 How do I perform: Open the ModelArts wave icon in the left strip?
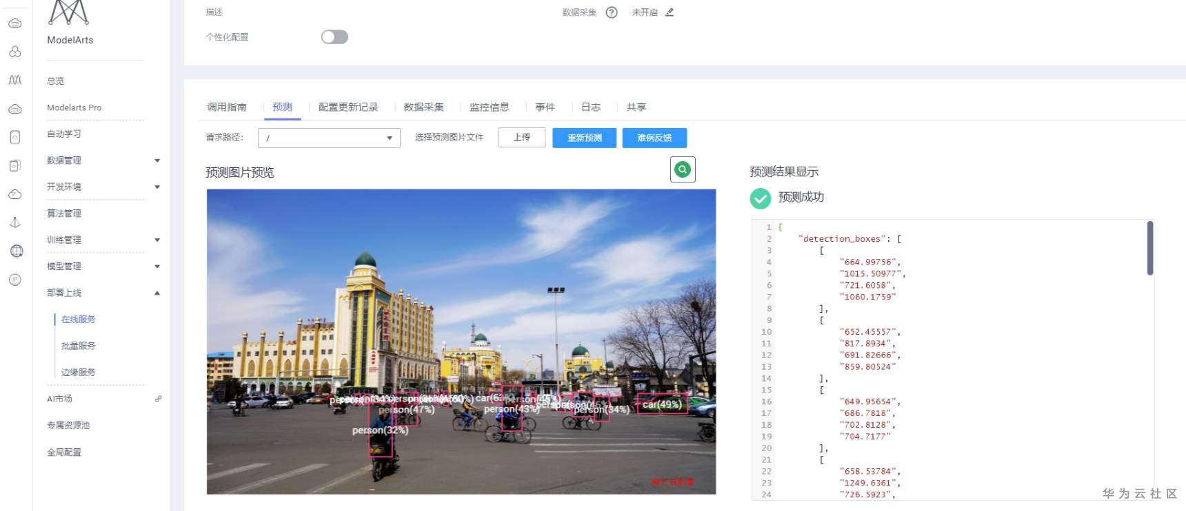click(x=15, y=80)
